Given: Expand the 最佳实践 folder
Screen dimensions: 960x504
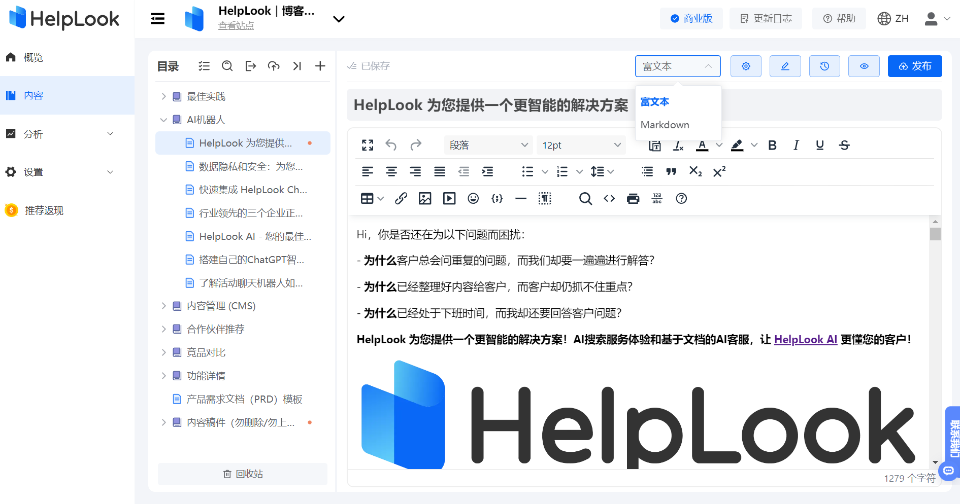Looking at the screenshot, I should [x=163, y=96].
